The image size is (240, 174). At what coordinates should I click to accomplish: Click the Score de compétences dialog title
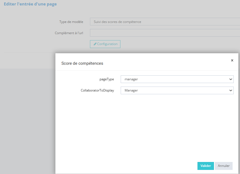(82, 63)
